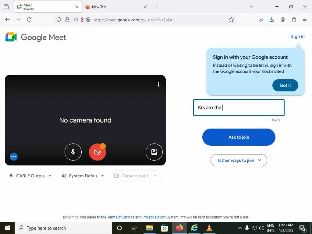Click the blocked autoplay icon in address bar

[88, 19]
